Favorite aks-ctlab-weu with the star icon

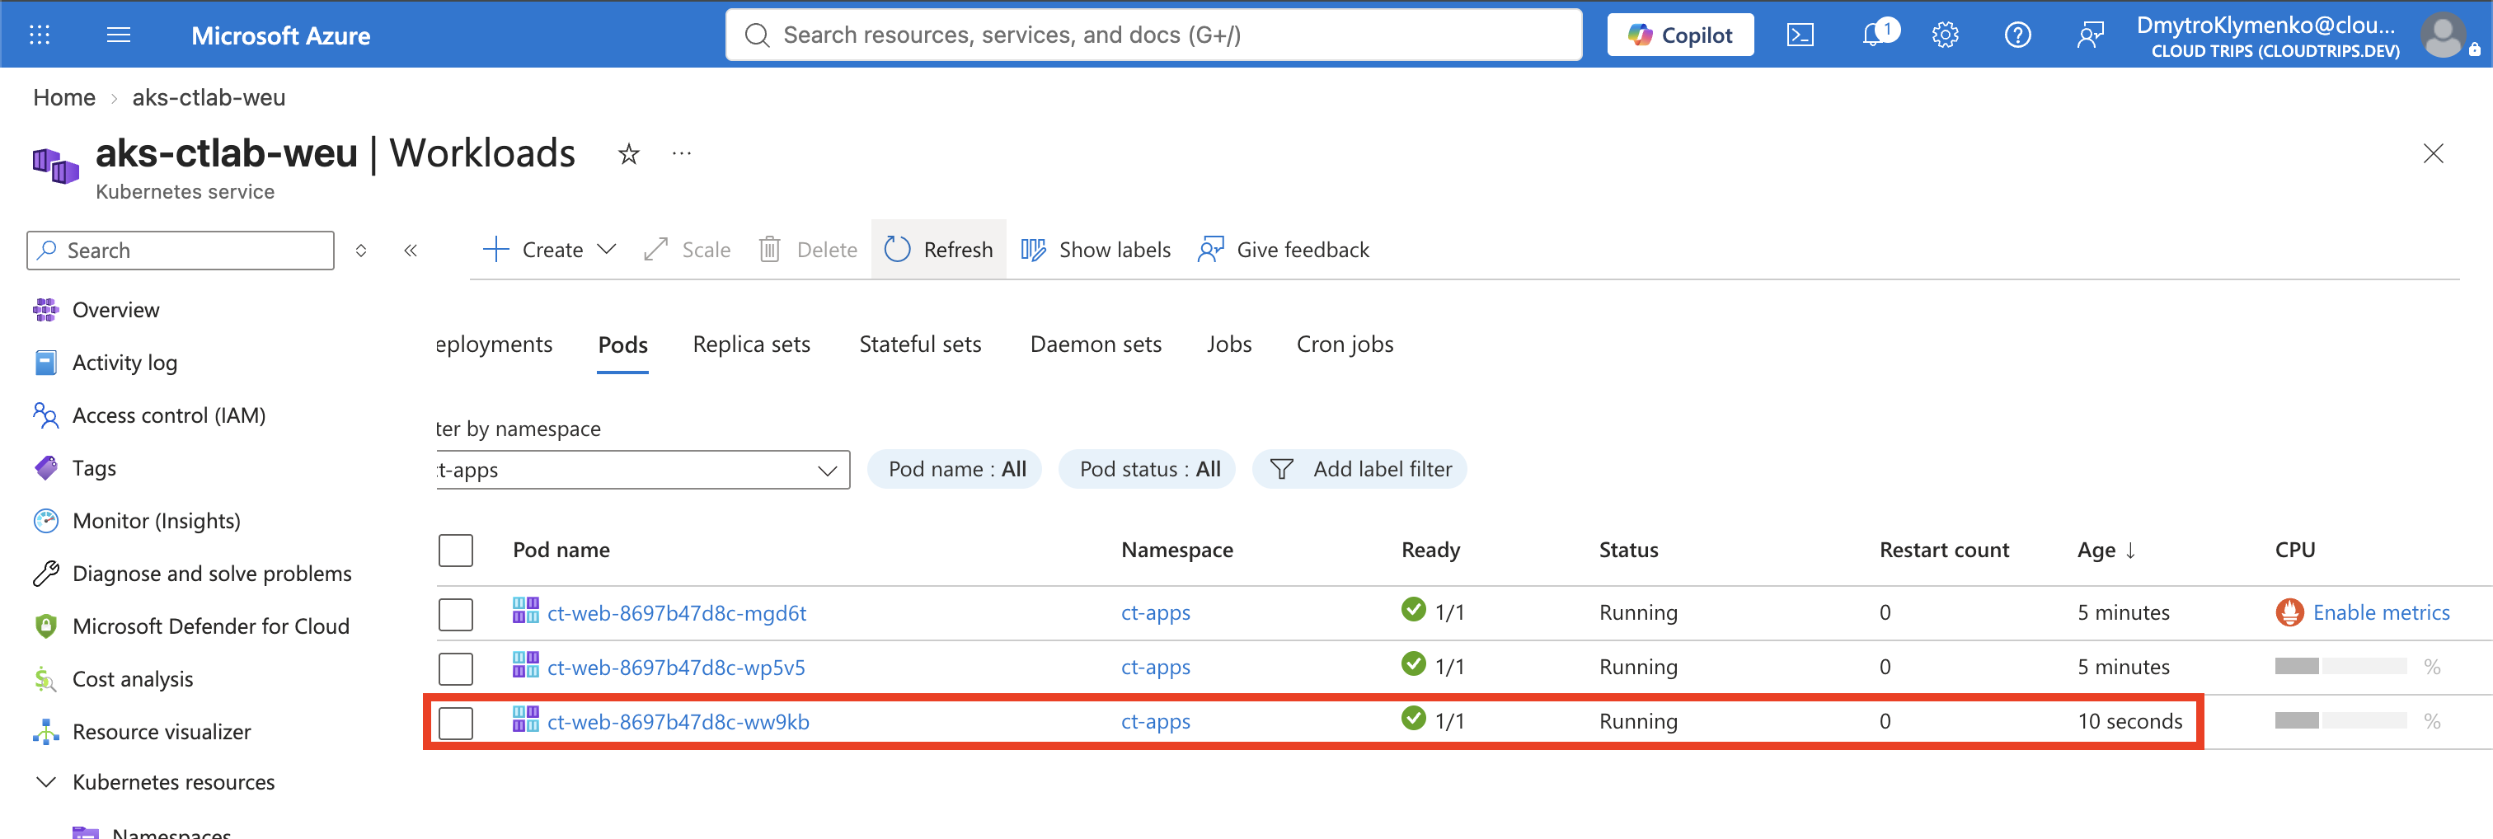(x=629, y=154)
